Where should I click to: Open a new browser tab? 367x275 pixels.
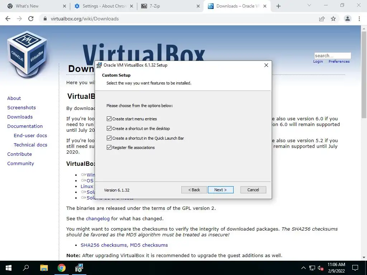[x=278, y=6]
